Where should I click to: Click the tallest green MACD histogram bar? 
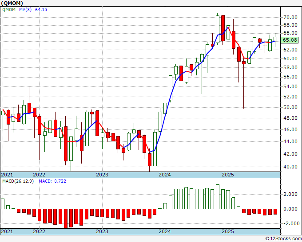(218, 197)
